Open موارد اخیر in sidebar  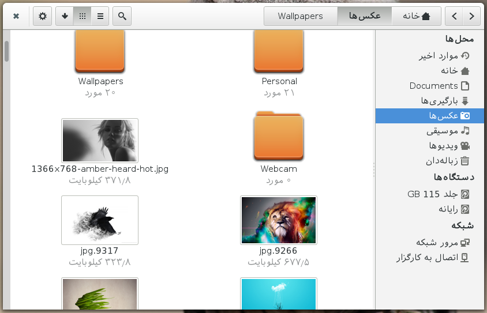coord(439,56)
